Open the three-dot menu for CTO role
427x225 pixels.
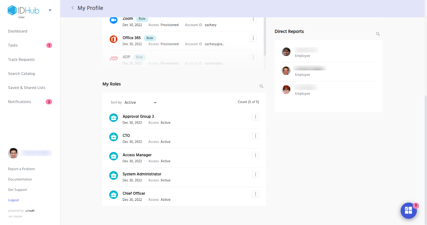click(255, 136)
